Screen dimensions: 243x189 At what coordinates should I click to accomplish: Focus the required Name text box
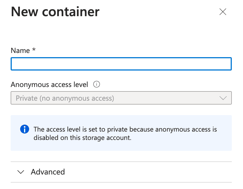tap(121, 64)
